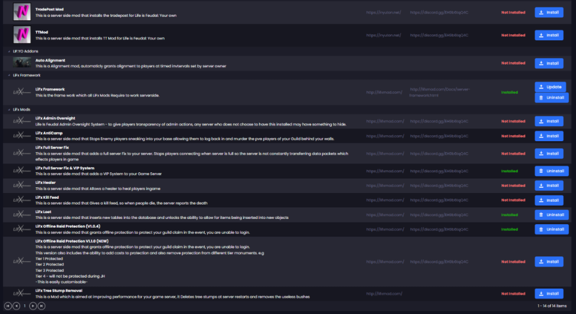Click the LiFx Framework logo icon
The height and width of the screenshot is (314, 576).
coord(21,92)
